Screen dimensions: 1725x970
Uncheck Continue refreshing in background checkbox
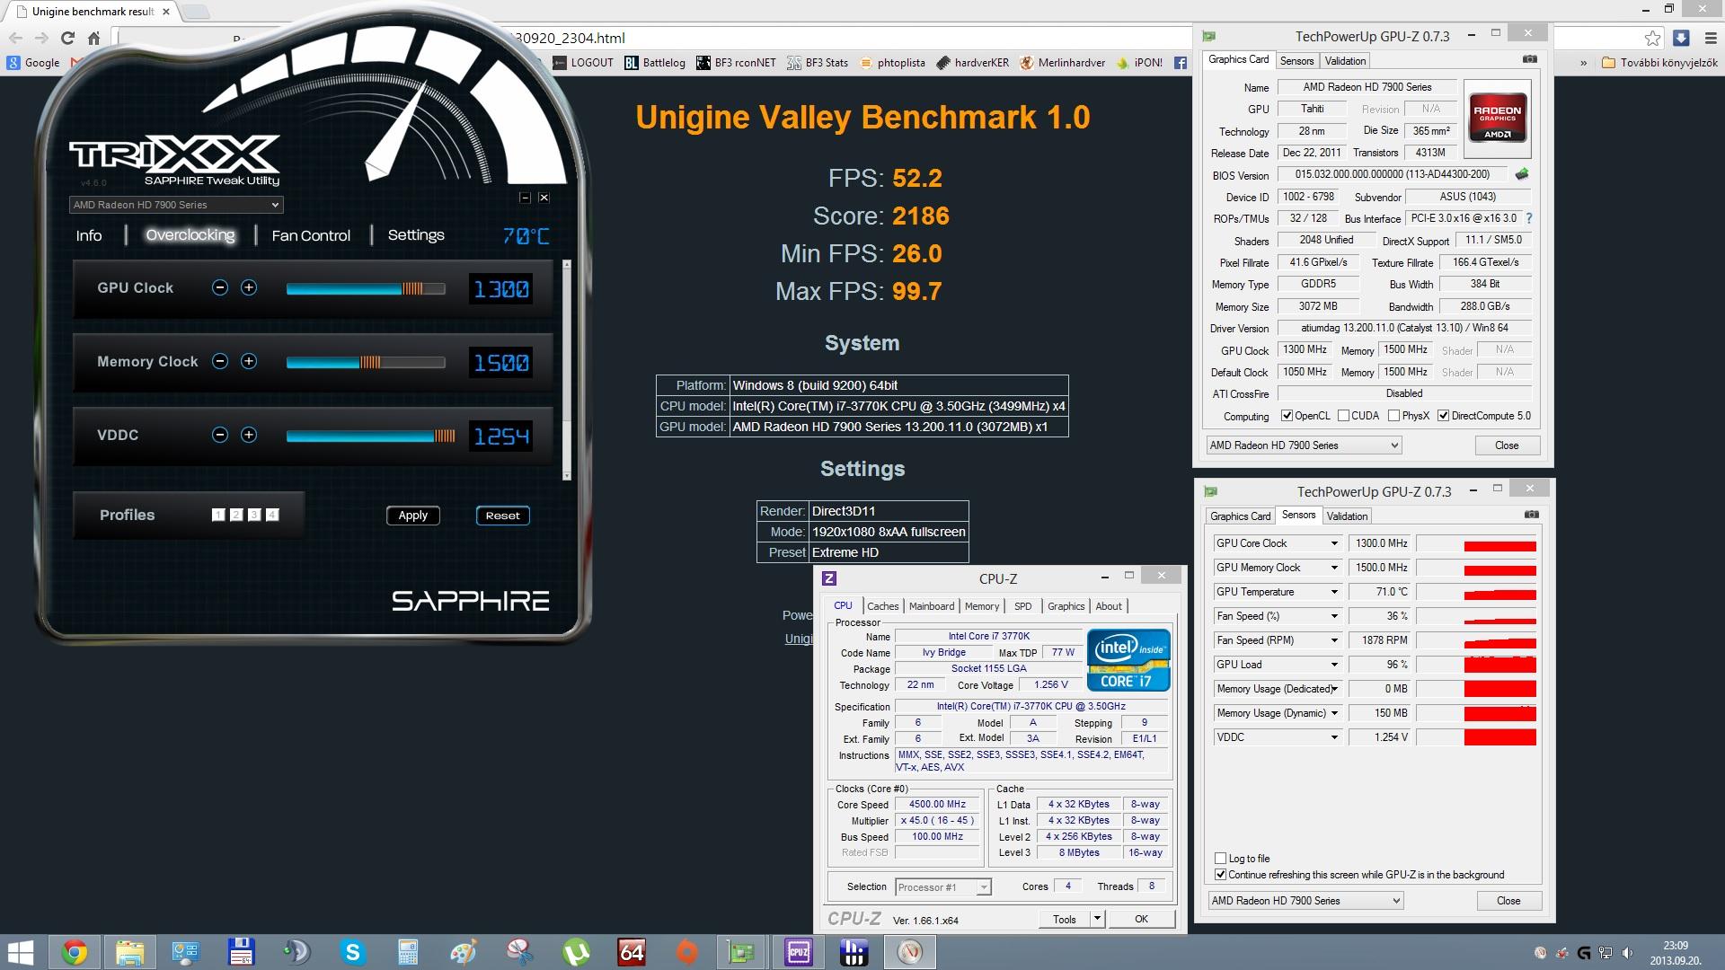coord(1220,874)
